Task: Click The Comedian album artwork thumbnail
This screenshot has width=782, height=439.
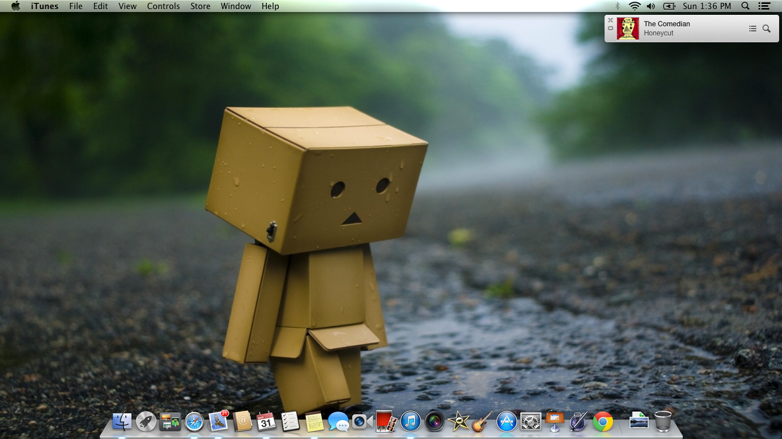Action: click(628, 29)
